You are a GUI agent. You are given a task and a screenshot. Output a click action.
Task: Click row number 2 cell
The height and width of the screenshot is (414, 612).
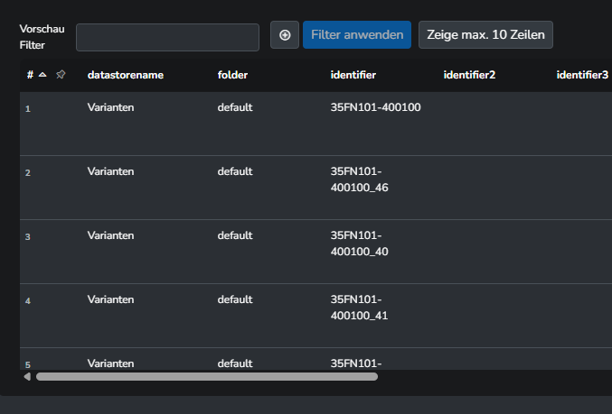(x=28, y=172)
